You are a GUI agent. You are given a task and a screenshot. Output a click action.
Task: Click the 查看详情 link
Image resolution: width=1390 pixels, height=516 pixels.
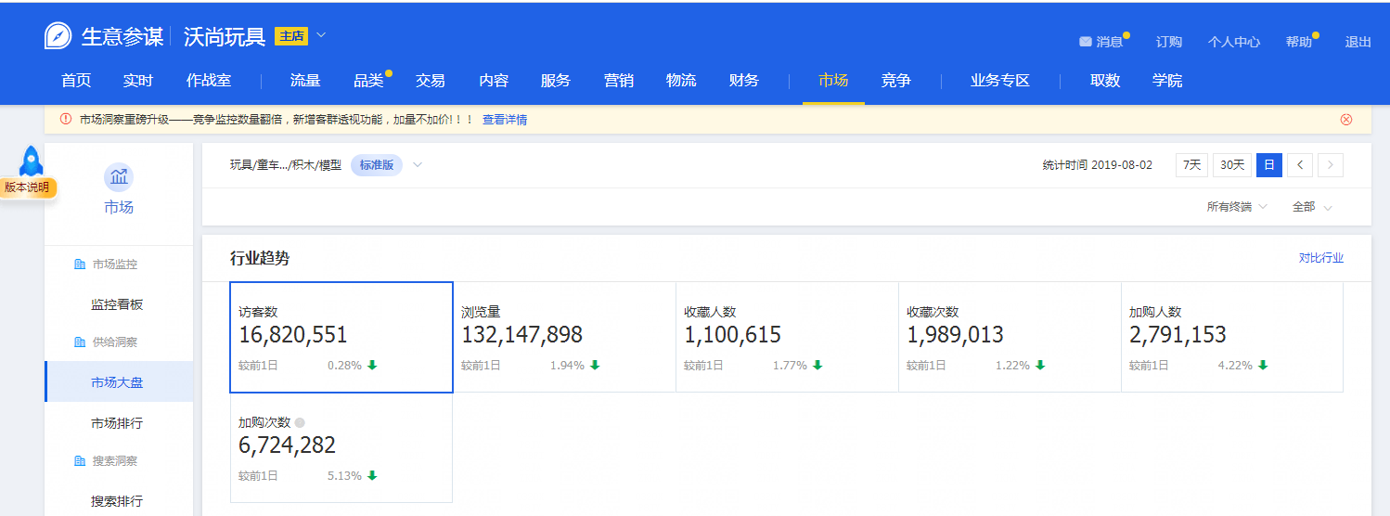point(505,120)
